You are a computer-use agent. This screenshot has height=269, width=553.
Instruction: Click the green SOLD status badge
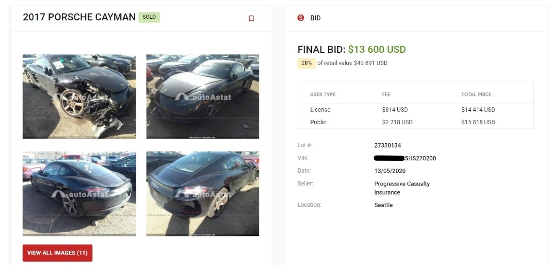click(149, 17)
